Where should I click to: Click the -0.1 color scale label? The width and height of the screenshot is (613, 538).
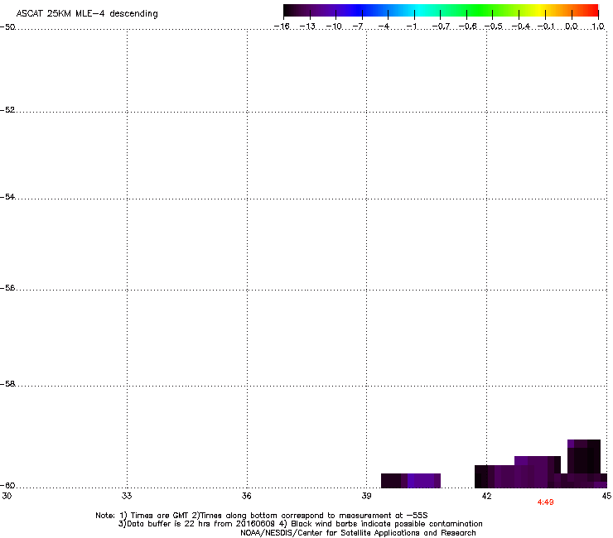pos(546,26)
